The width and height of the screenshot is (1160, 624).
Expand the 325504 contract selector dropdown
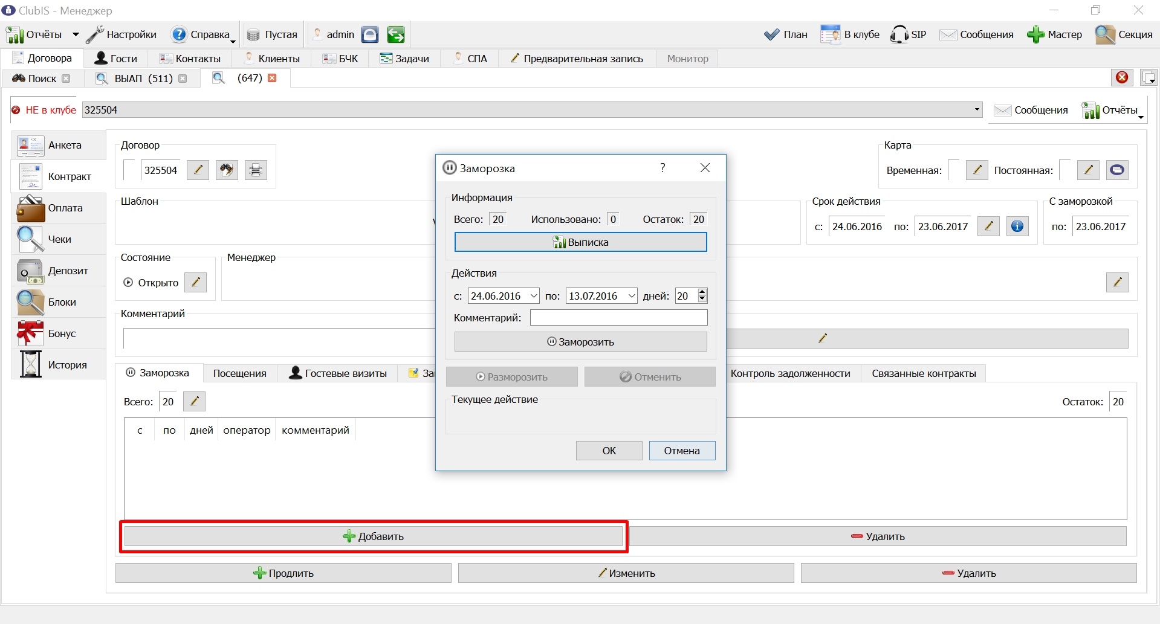click(x=977, y=110)
